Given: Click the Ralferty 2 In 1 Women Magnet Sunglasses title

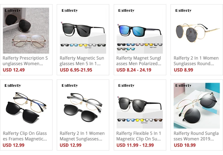Looking at the screenshot, I should [x=82, y=136].
